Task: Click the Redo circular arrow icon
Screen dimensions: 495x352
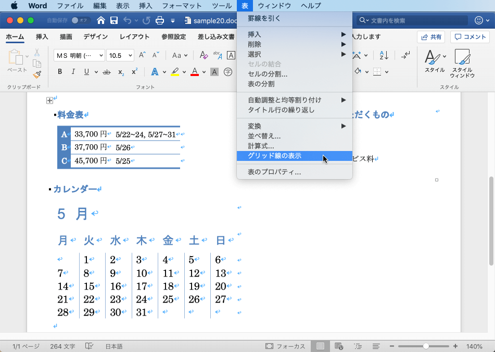Action: point(146,20)
